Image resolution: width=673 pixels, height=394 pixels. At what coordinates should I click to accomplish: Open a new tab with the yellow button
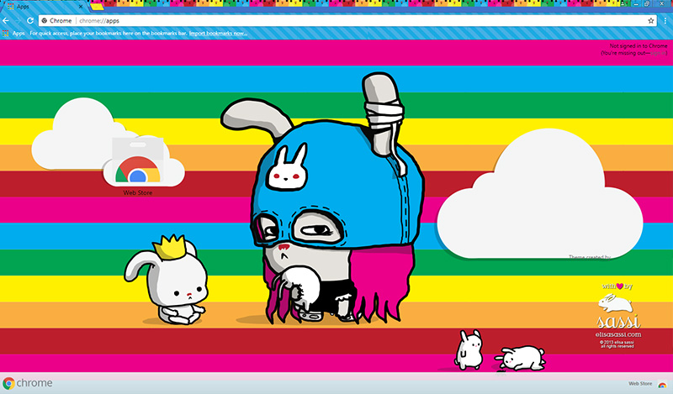tap(97, 7)
